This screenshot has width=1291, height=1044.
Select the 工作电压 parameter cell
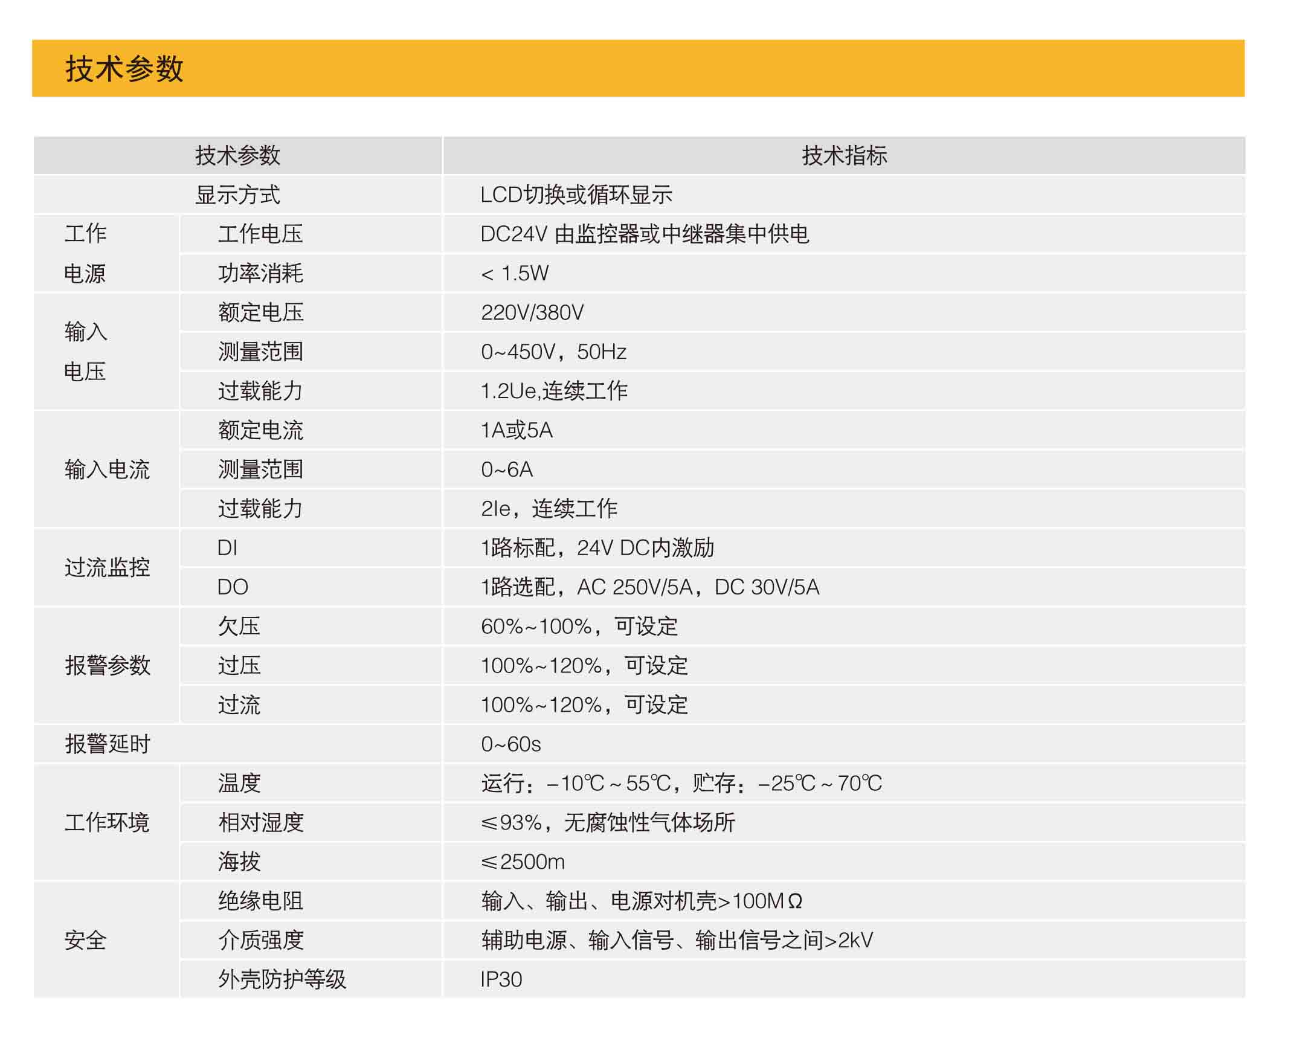(260, 234)
